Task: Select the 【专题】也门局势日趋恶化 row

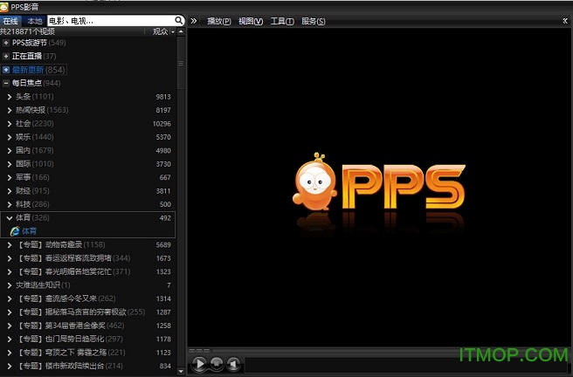Action: click(87, 339)
